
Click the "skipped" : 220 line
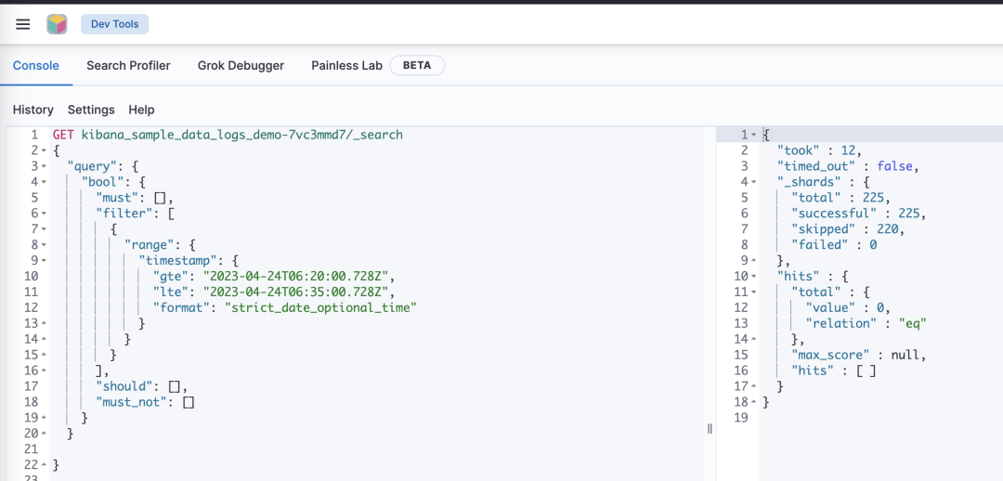(848, 229)
